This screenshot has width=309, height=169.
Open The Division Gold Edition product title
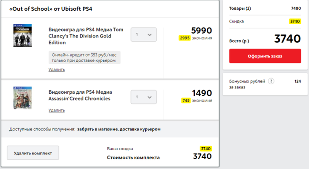pyautogui.click(x=86, y=36)
